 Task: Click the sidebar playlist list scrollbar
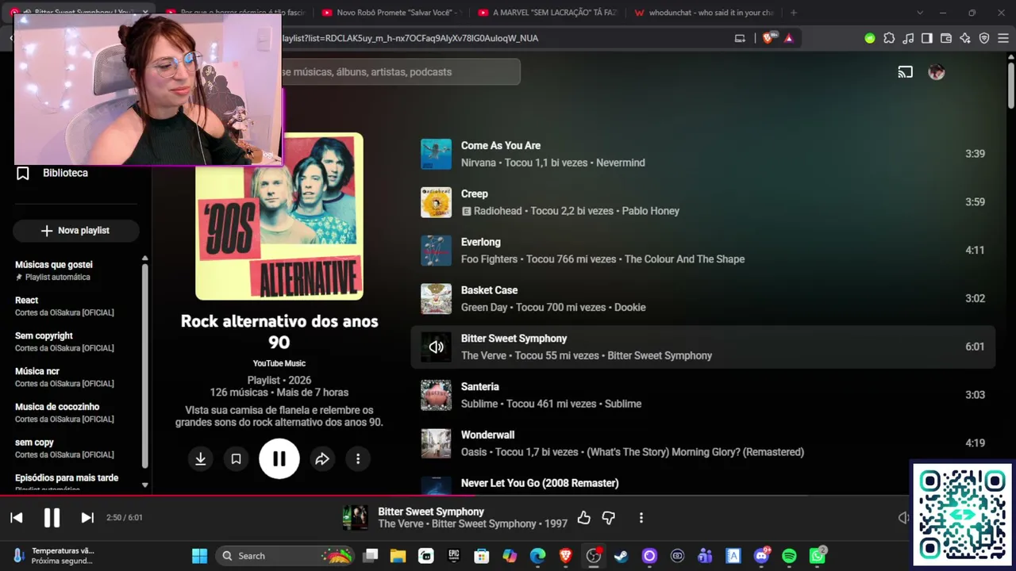click(144, 365)
